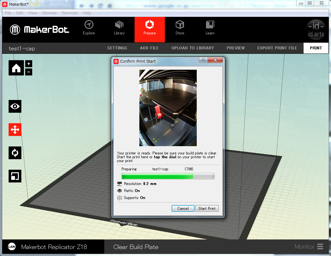Open the Library section
The image size is (331, 256).
[119, 29]
